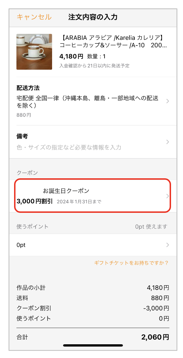Select the 宅配便 全国一律 delivery method row
The width and height of the screenshot is (183, 358).
tap(93, 101)
